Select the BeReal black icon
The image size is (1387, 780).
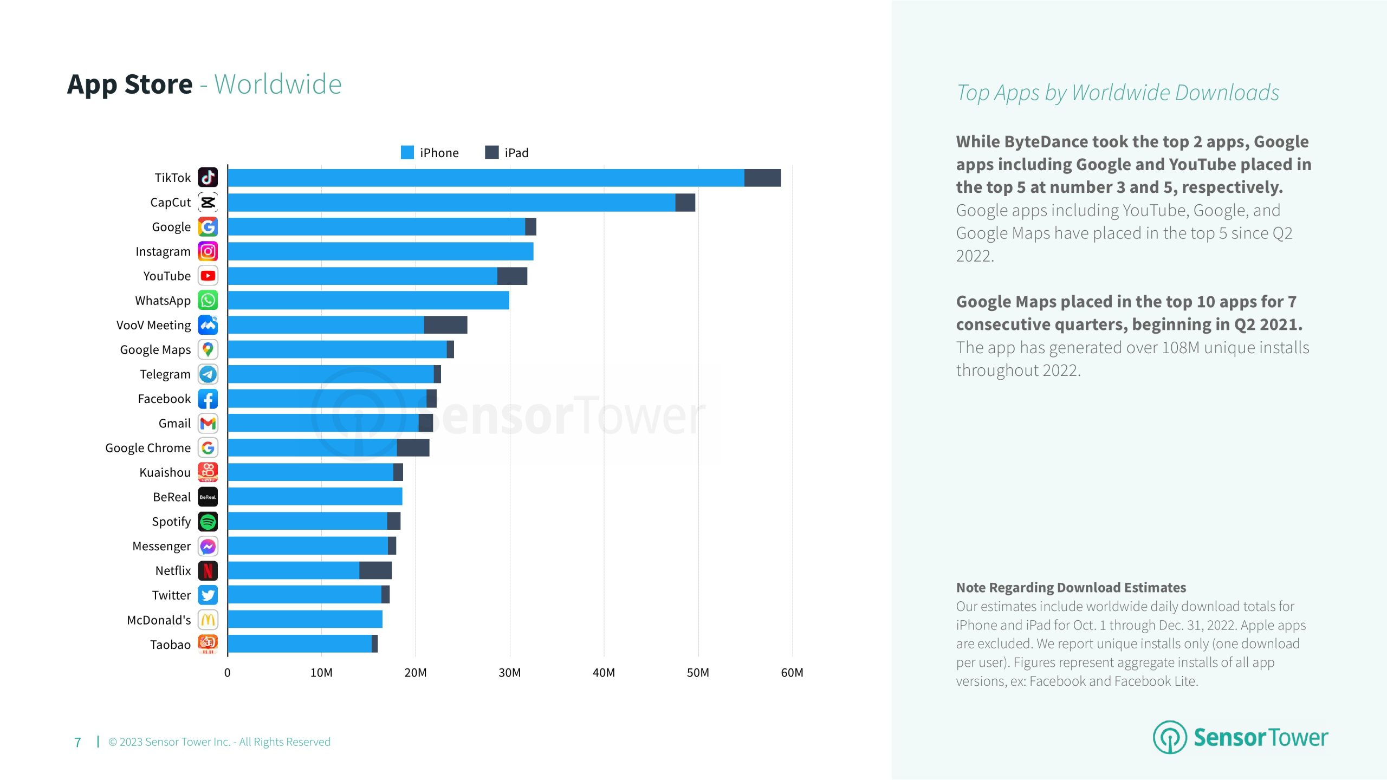(208, 497)
